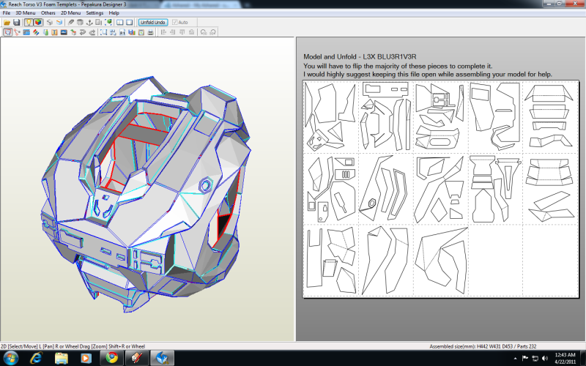Image resolution: width=586 pixels, height=366 pixels.
Task: Open the Help menu
Action: pyautogui.click(x=114, y=12)
